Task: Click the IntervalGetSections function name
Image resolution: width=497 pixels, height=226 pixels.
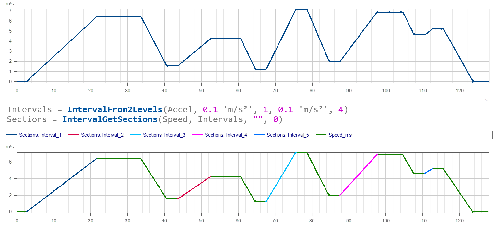Action: [x=110, y=119]
